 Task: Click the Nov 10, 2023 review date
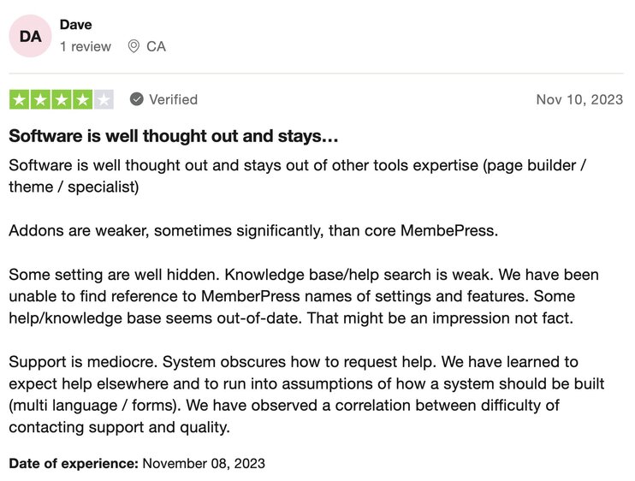tap(579, 99)
